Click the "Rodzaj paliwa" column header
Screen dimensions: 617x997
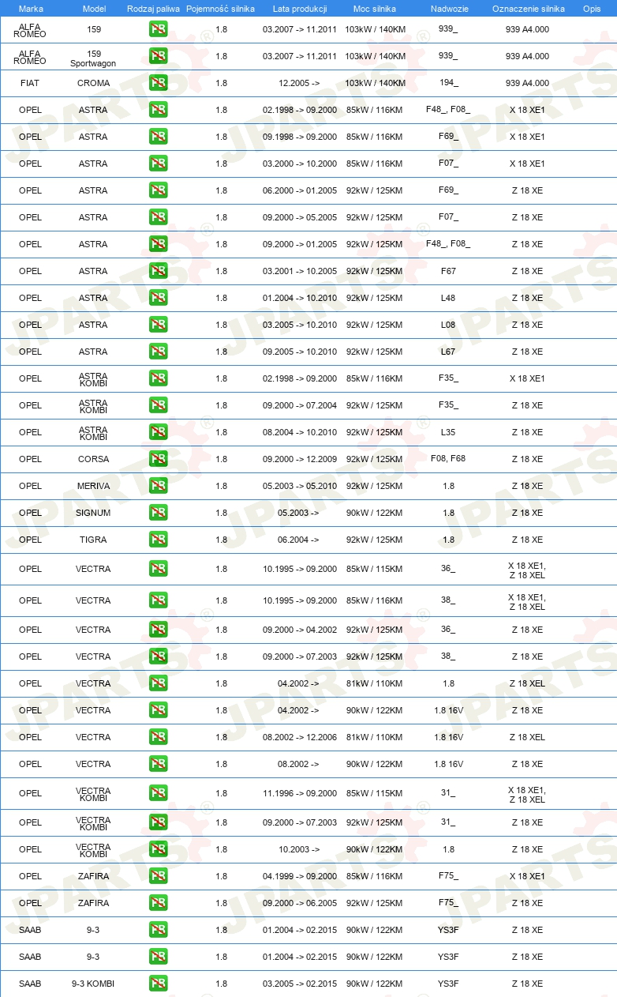click(153, 9)
